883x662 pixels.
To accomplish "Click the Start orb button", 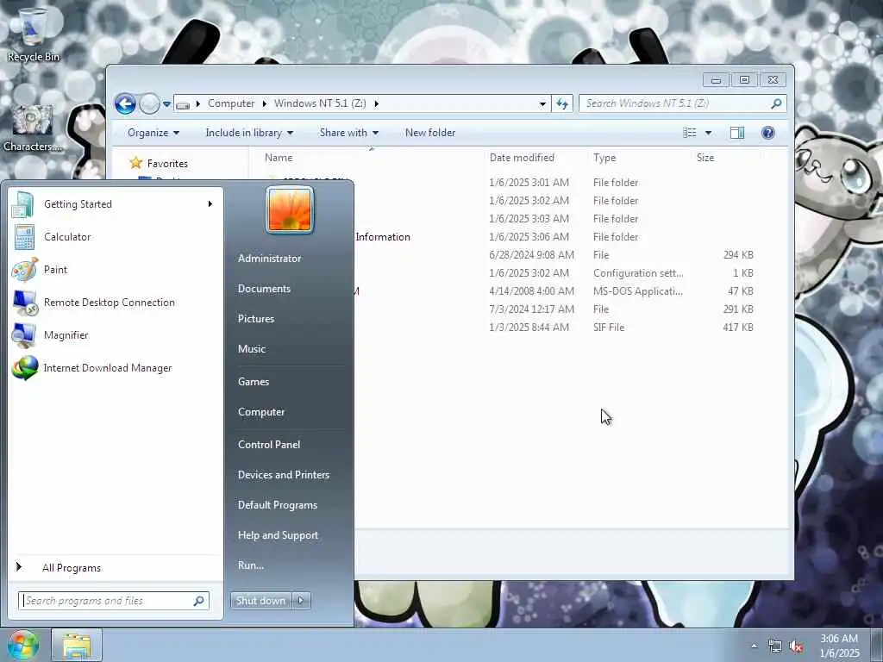I will click(x=22, y=645).
